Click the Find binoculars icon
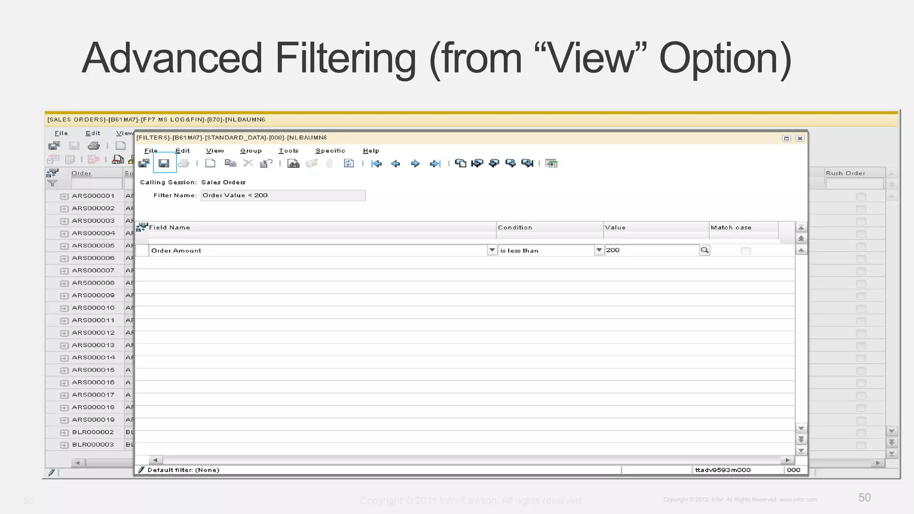 [293, 164]
